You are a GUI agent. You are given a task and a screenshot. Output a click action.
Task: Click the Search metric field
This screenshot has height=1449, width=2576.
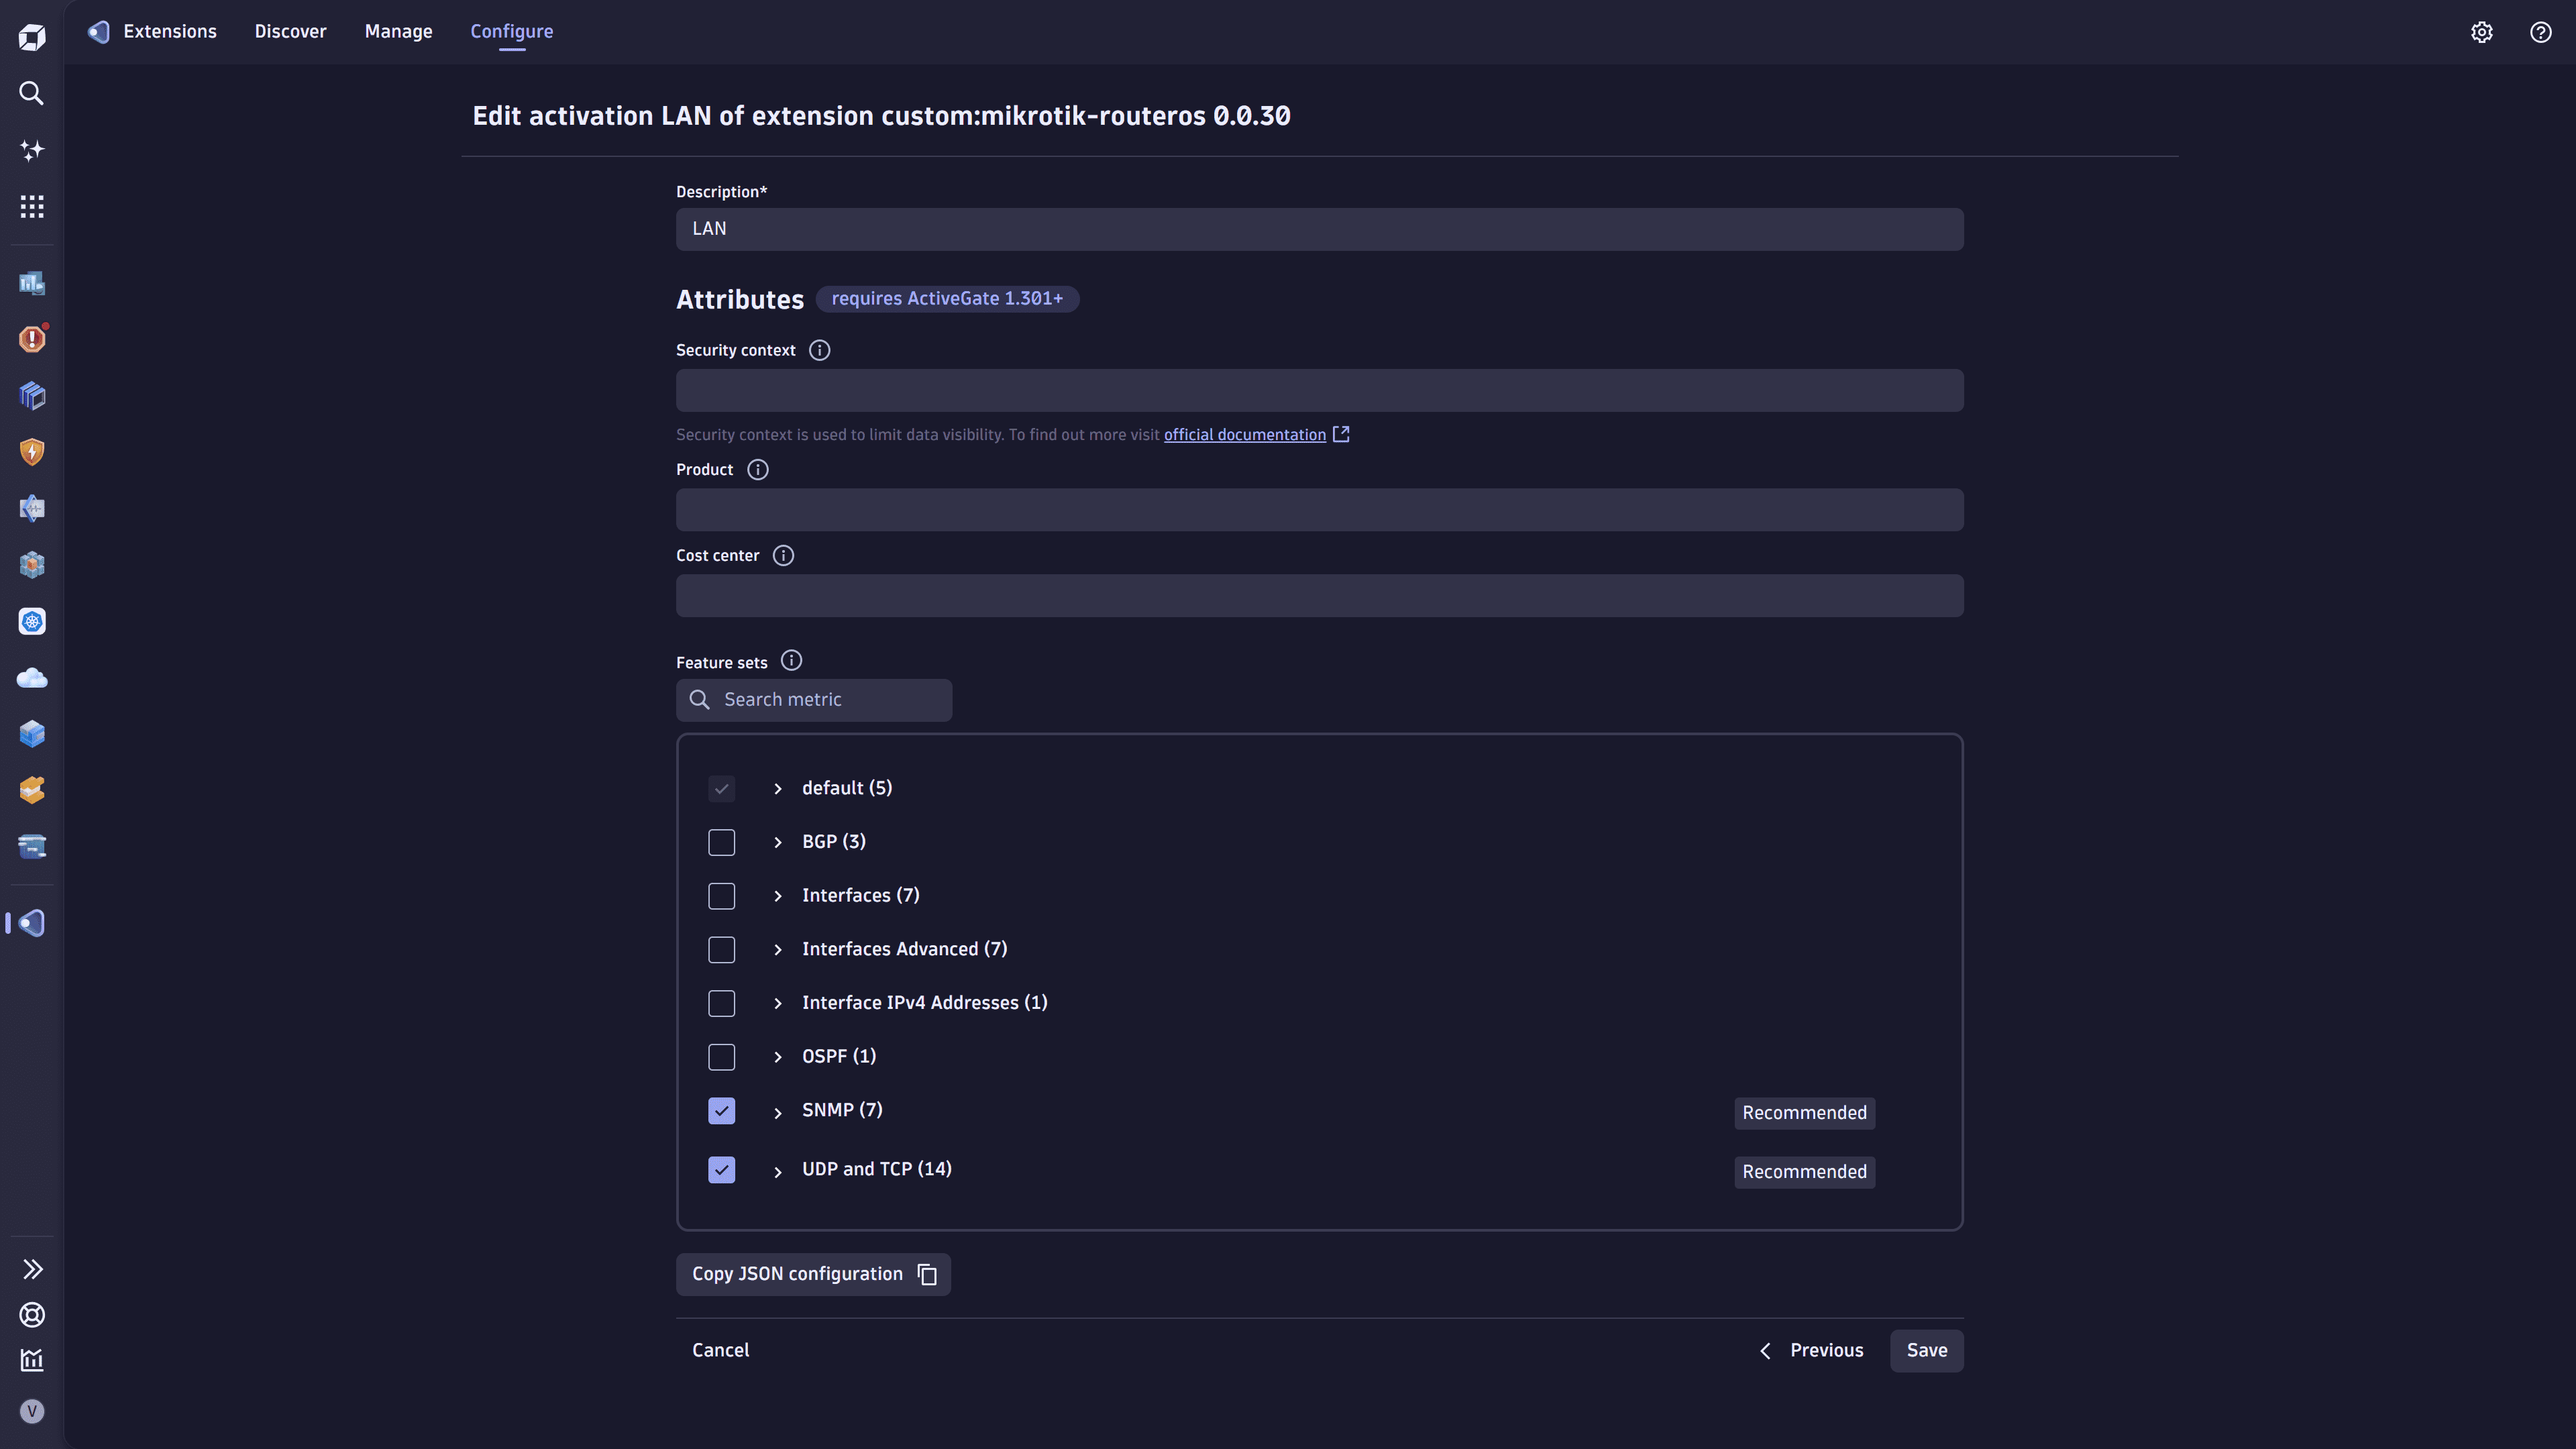813,700
